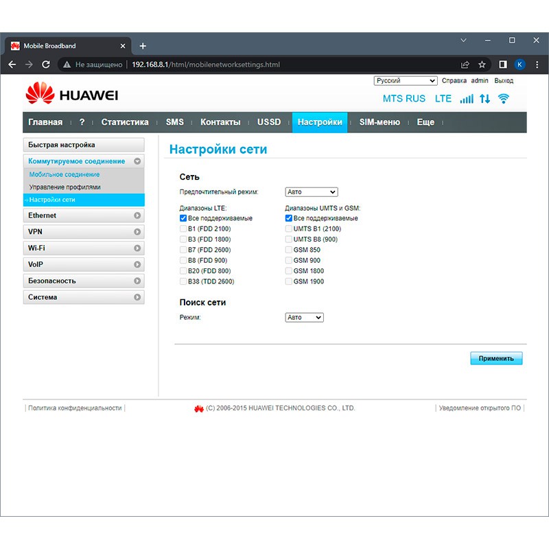Bookmark page using star icon
The height and width of the screenshot is (549, 549).
482,65
